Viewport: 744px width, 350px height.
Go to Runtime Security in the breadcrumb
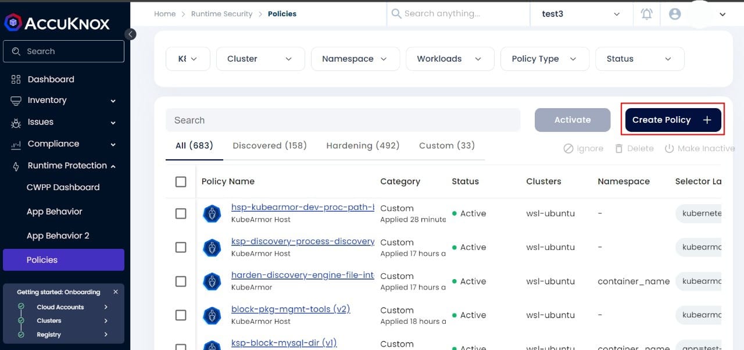point(221,14)
